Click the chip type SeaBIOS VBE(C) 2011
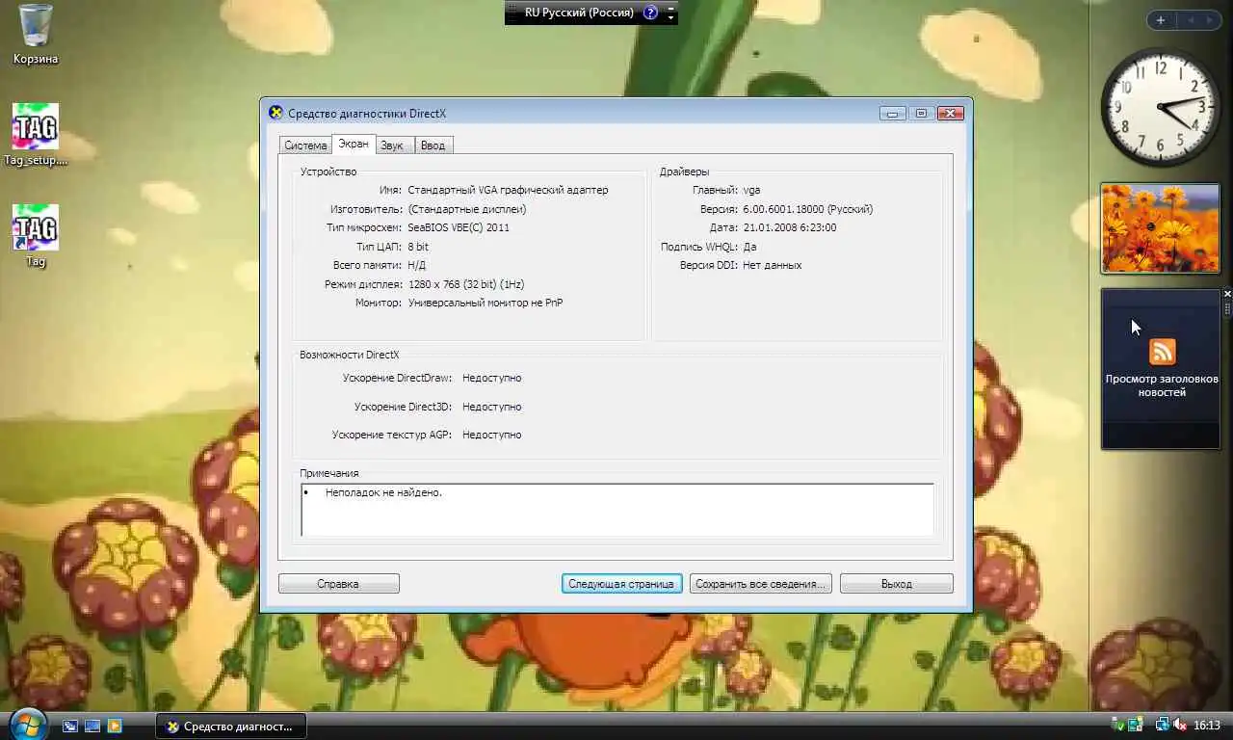The image size is (1233, 740). pos(459,228)
